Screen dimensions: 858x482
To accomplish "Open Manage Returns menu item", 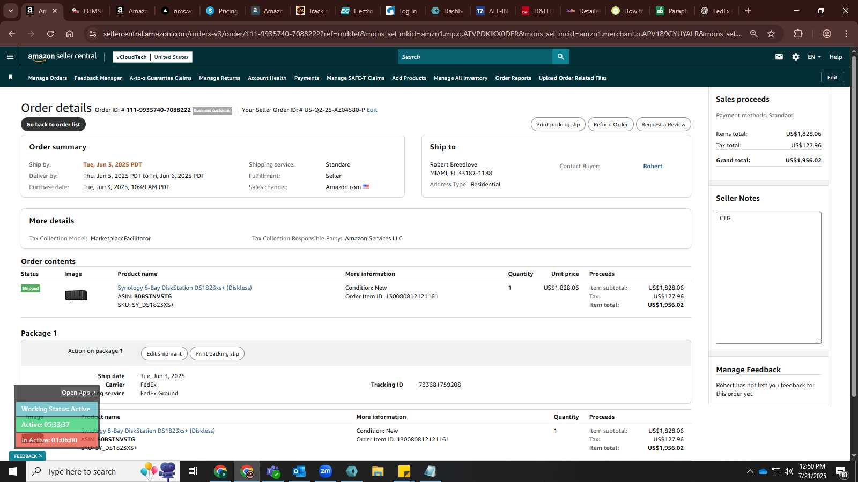I will click(x=220, y=78).
